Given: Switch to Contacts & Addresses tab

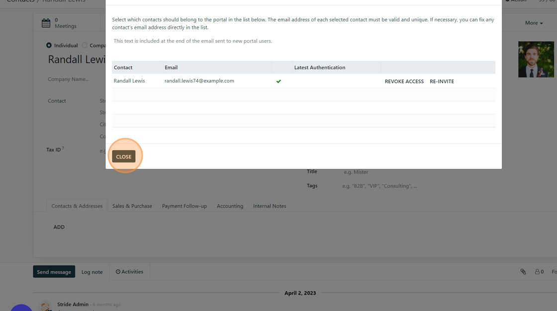Looking at the screenshot, I should pyautogui.click(x=77, y=206).
